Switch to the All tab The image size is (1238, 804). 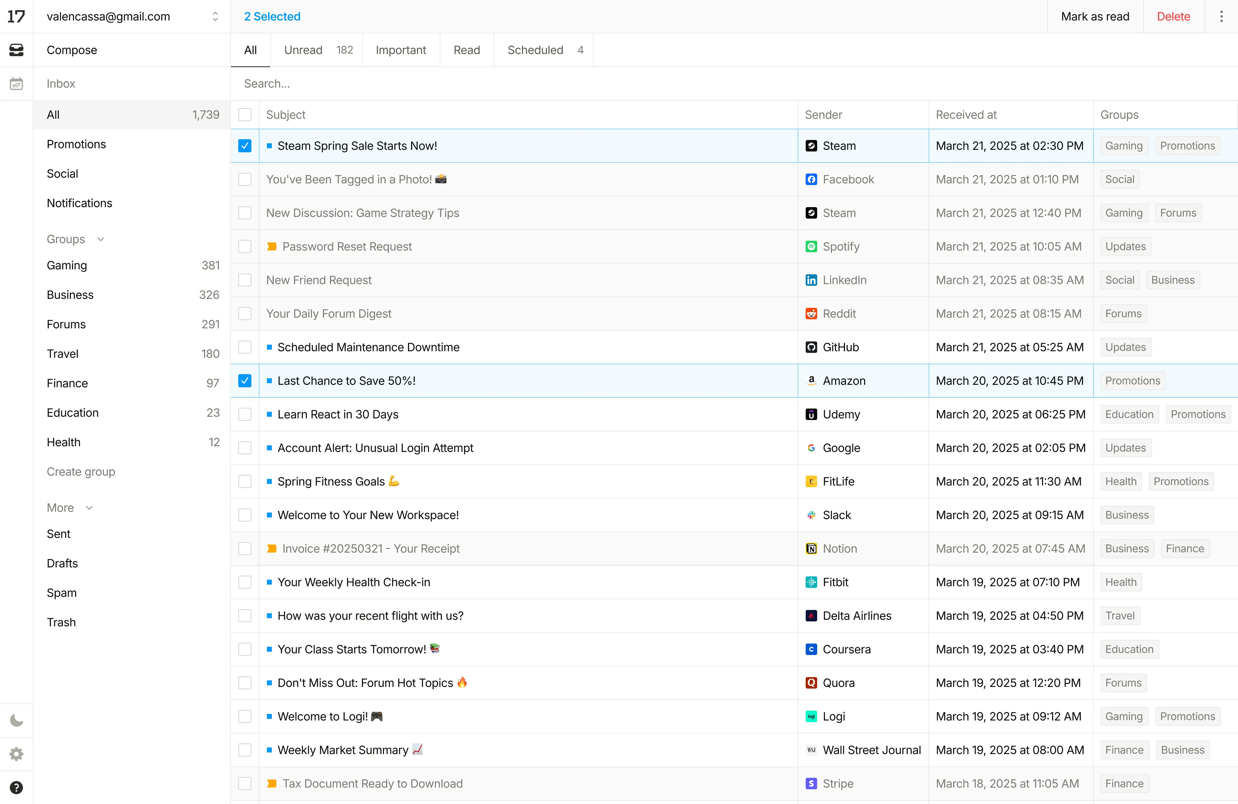[x=250, y=50]
